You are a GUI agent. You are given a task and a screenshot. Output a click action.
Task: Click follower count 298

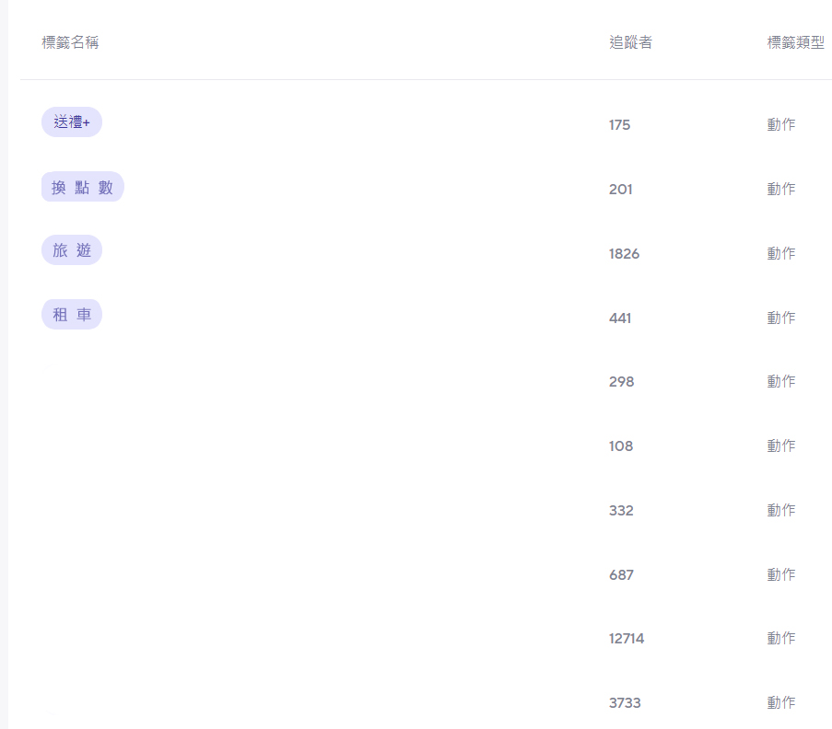[621, 382]
